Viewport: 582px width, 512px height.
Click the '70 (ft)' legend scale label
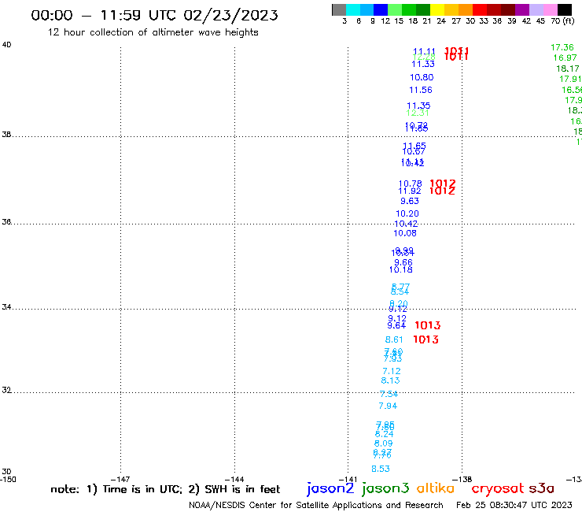[x=562, y=21]
